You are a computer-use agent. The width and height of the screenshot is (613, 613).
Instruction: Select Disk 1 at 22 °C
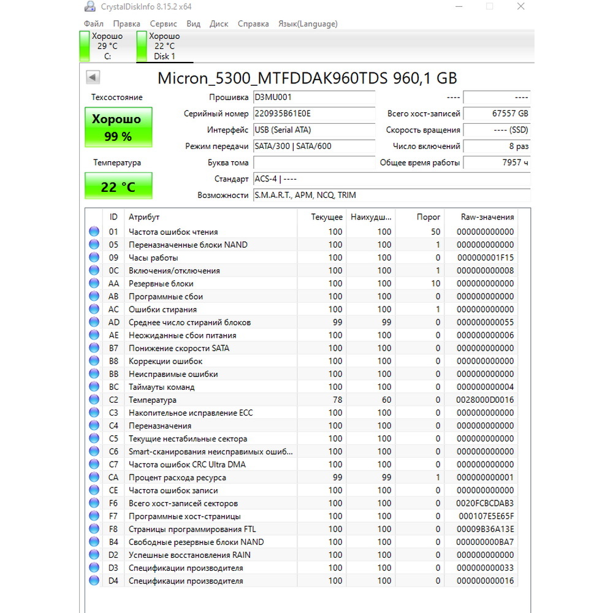(164, 46)
